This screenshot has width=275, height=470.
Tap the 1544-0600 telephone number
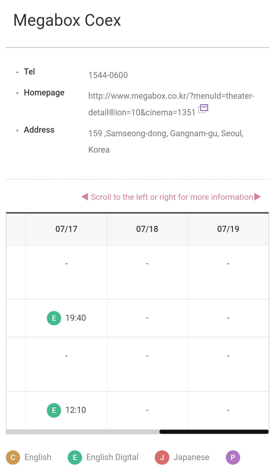[108, 75]
